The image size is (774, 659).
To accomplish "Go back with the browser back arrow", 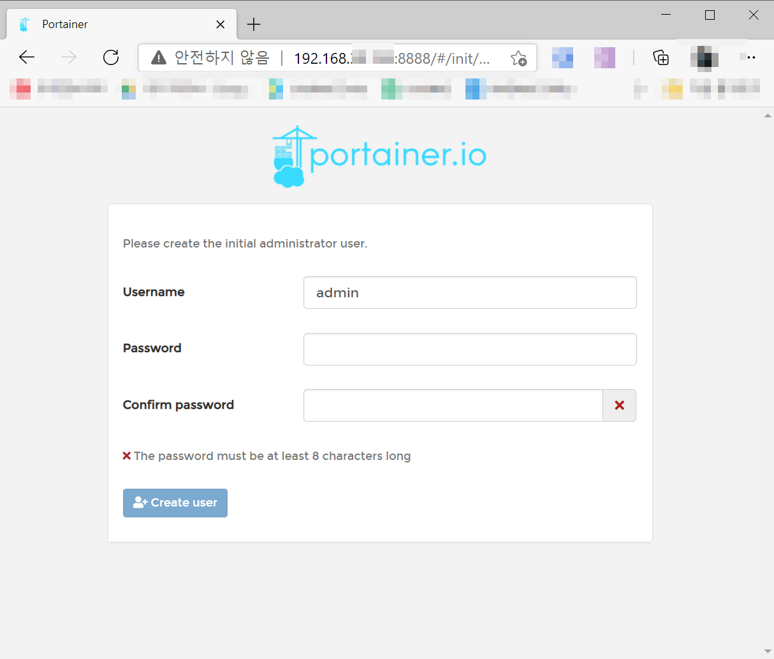I will [x=27, y=57].
